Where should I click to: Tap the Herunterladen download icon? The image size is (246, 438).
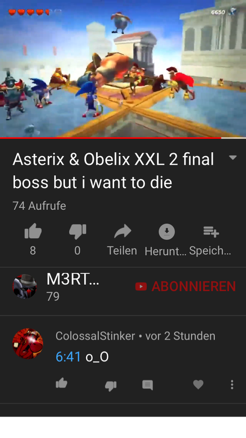point(166,232)
